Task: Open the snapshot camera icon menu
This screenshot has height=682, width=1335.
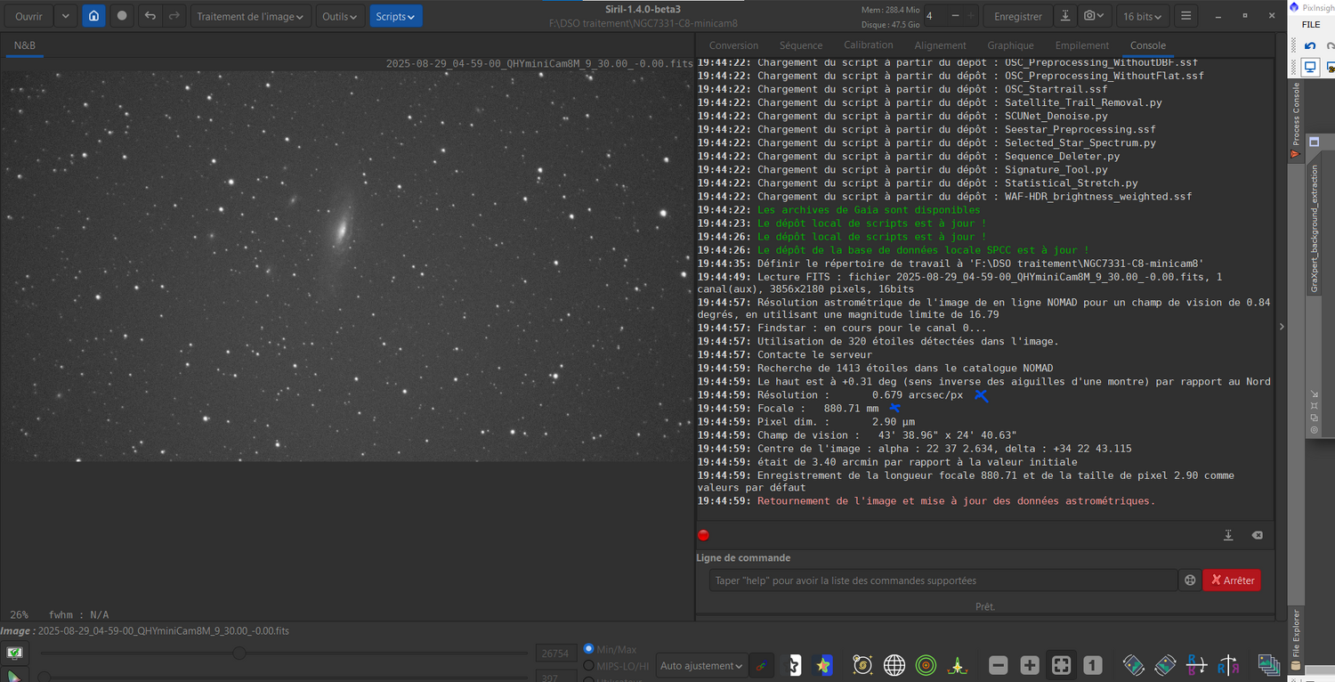Action: click(x=1094, y=16)
